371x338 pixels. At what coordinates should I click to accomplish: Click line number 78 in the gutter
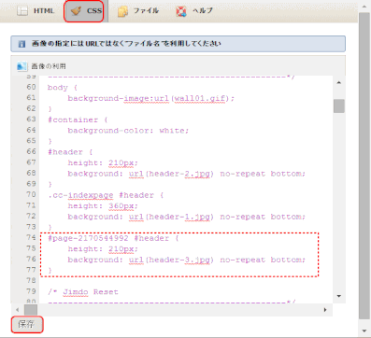click(x=31, y=280)
